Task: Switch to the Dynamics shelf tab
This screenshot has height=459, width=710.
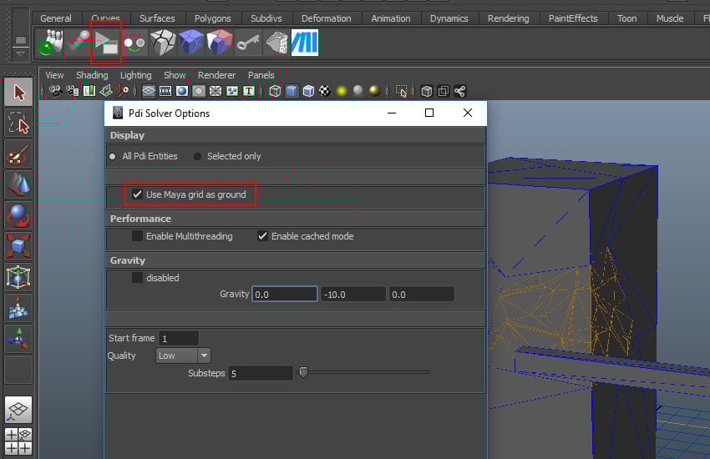Action: click(x=449, y=18)
